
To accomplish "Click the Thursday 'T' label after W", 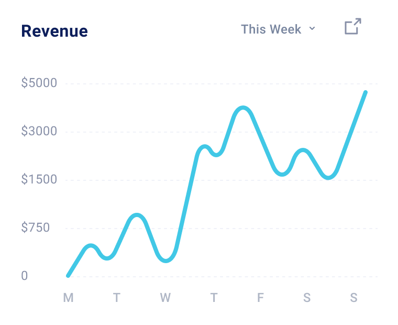I will [214, 298].
